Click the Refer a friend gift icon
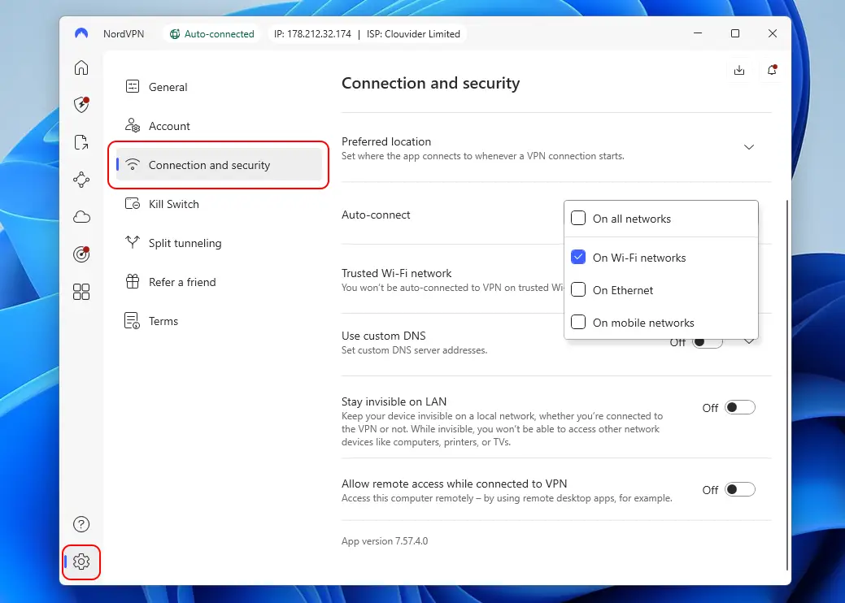Viewport: 845px width, 603px height. [x=133, y=281]
